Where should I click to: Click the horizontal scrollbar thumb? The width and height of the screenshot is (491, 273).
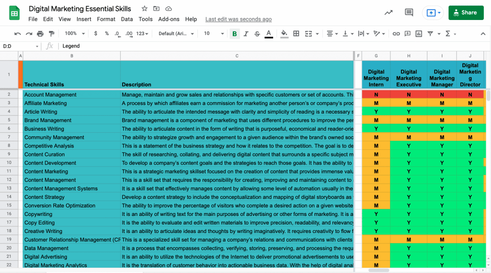pos(379,270)
